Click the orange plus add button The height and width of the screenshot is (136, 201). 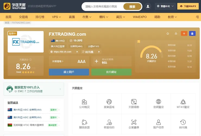click(x=184, y=34)
